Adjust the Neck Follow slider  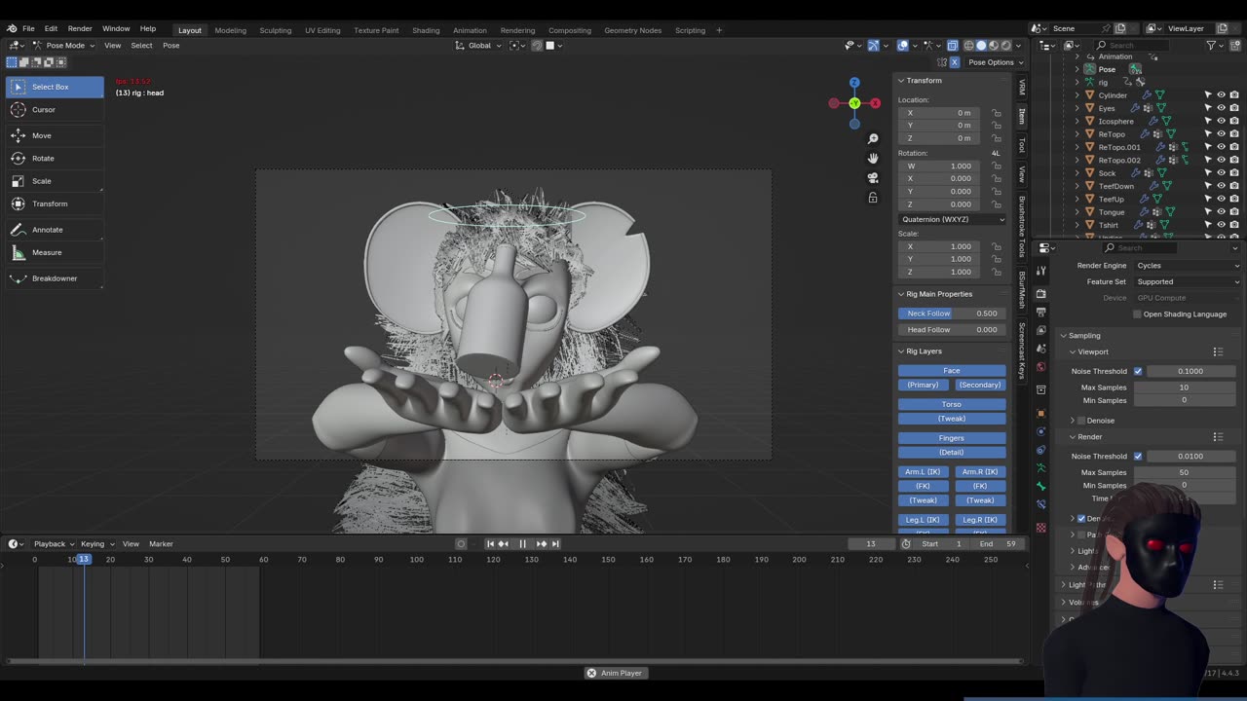(x=952, y=314)
